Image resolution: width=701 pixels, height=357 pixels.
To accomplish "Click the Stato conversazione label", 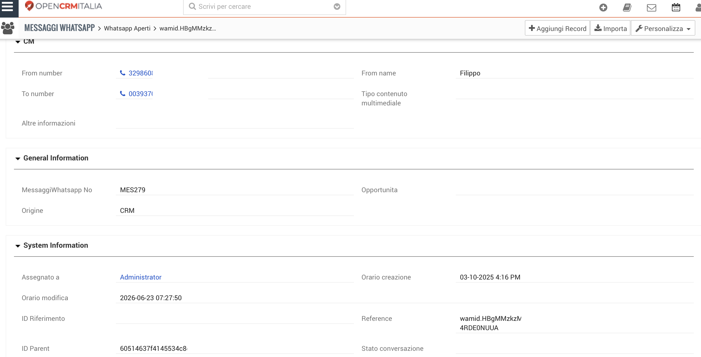I will (392, 348).
